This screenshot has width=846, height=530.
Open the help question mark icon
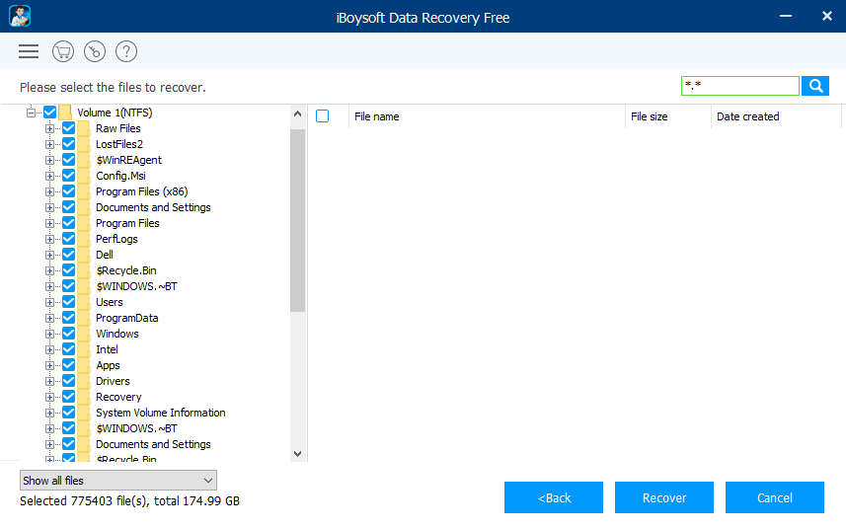coord(126,51)
